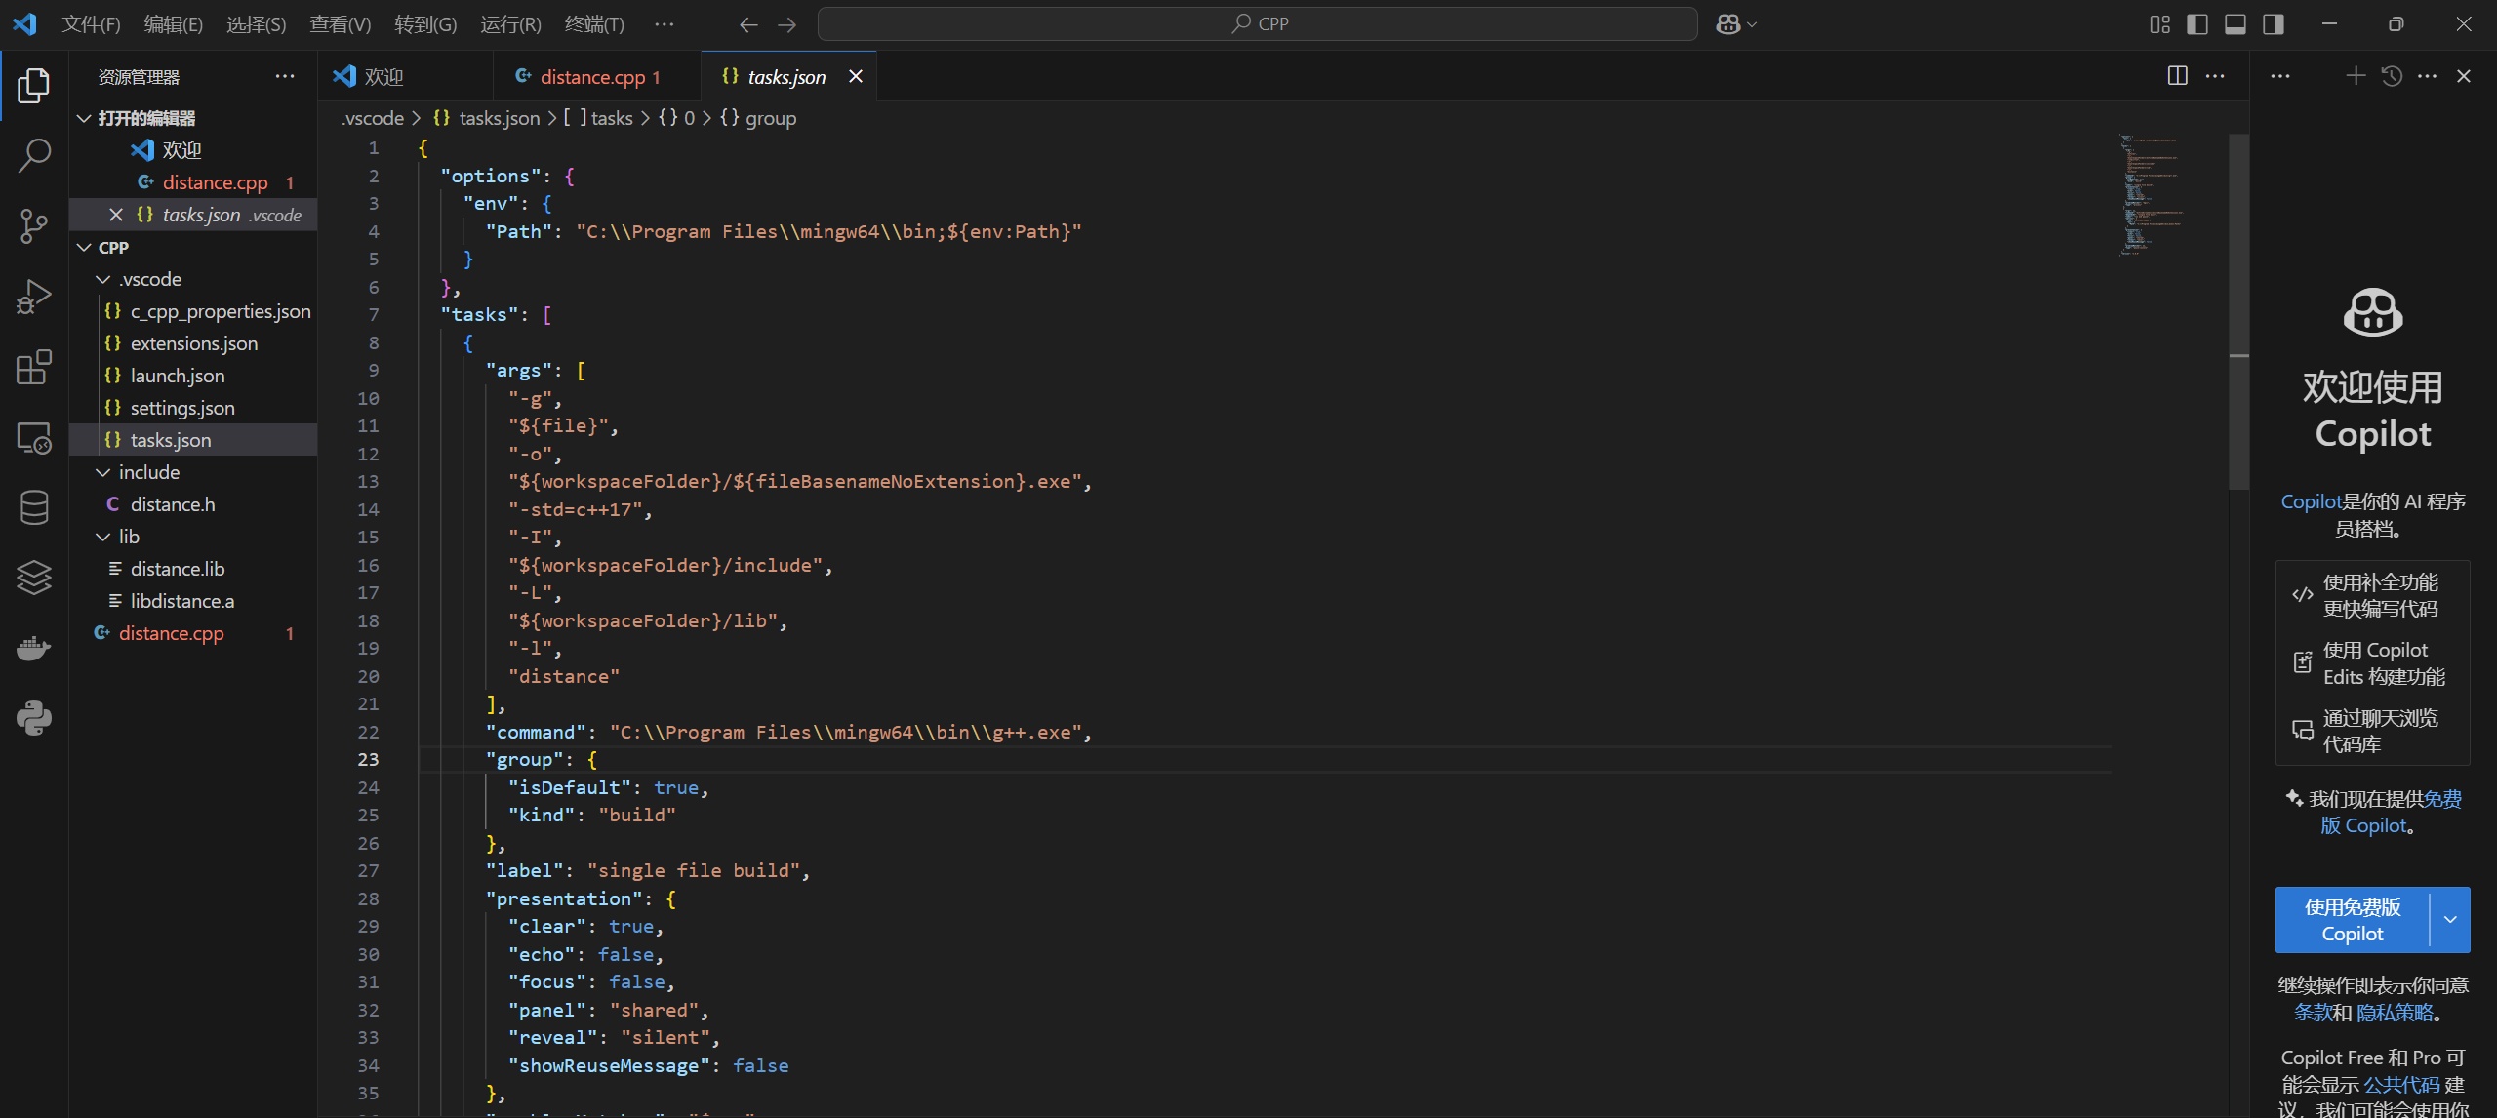Viewport: 2497px width, 1118px height.
Task: Open the Docker view icon
Action: point(34,648)
